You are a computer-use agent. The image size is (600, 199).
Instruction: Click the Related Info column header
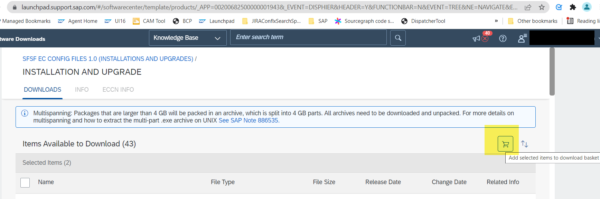(503, 182)
